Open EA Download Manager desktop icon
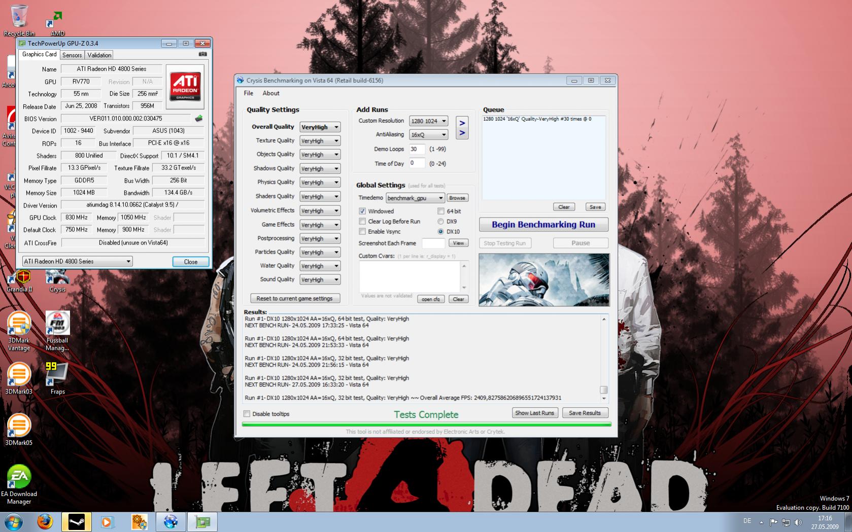This screenshot has height=532, width=852. [x=19, y=484]
